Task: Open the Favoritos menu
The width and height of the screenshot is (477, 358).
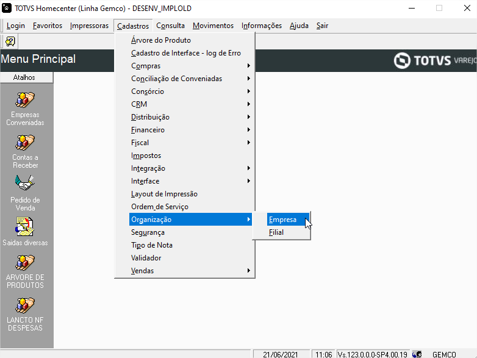Action: click(48, 26)
